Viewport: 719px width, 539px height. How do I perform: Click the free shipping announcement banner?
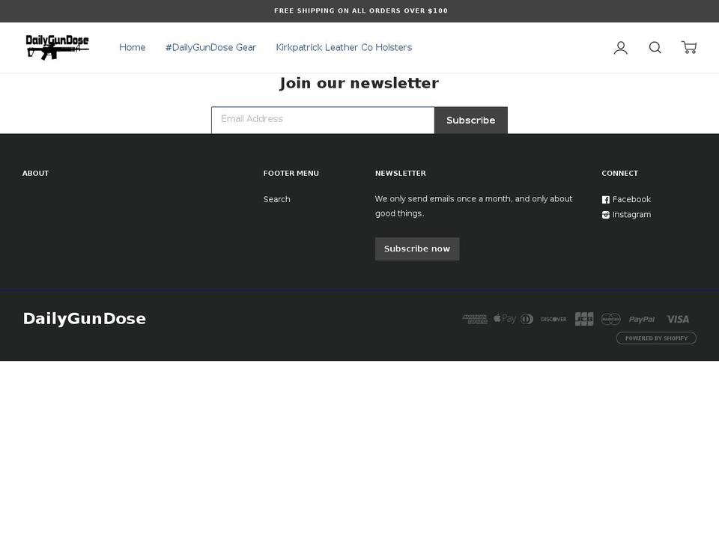361,10
